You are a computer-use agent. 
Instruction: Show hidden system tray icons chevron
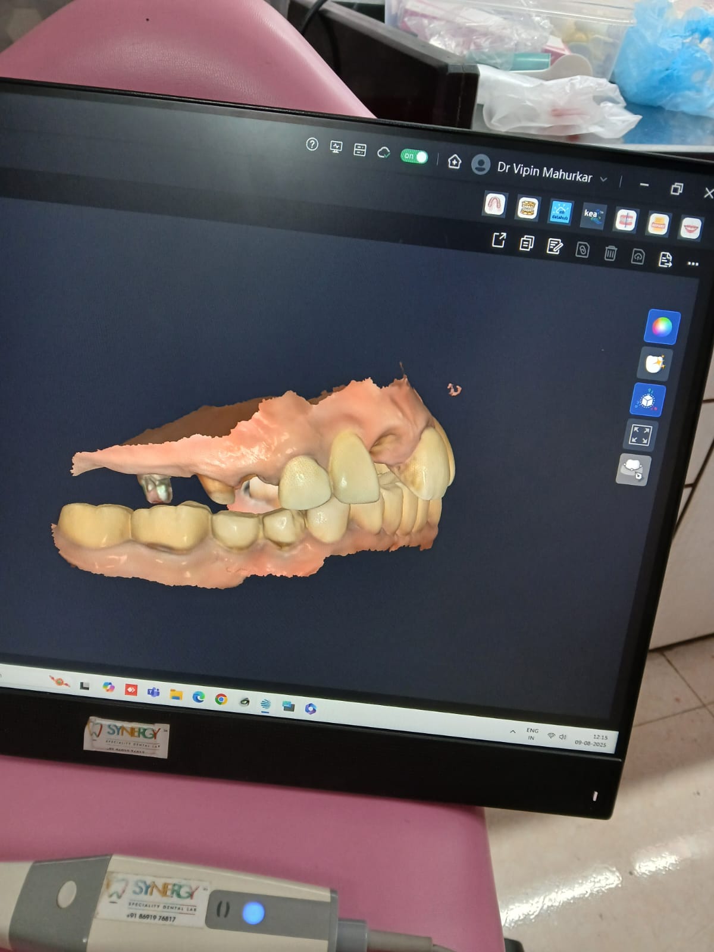click(512, 731)
